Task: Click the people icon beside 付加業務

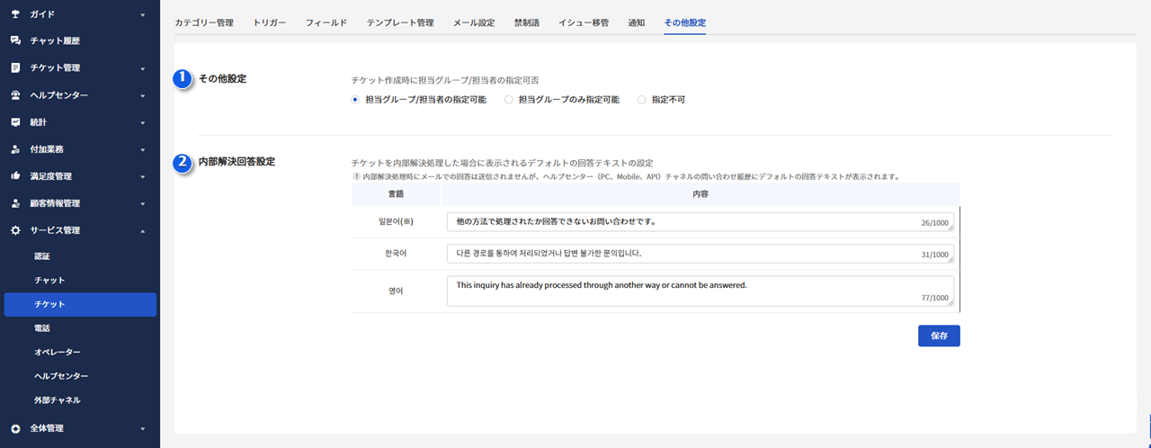Action: [15, 148]
